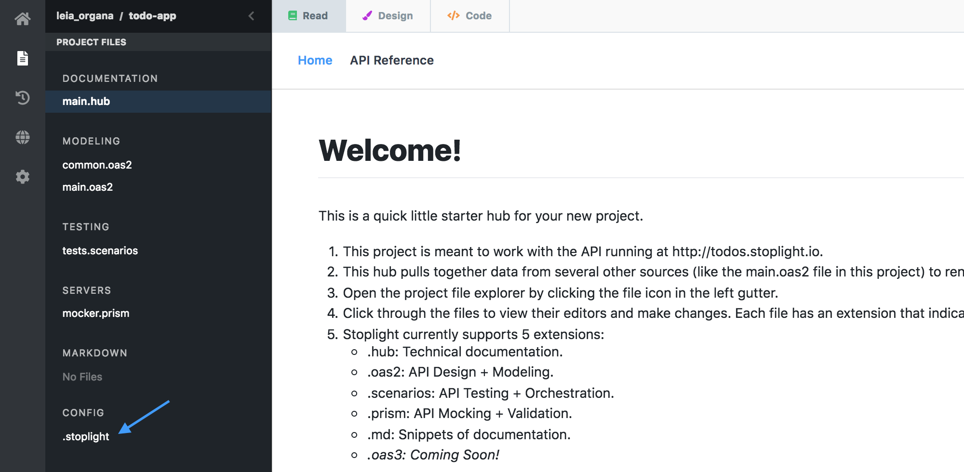Switch to the Code tab
The image size is (964, 472).
pos(470,16)
